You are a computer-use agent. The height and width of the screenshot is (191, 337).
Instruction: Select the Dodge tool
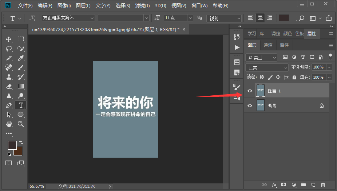pos(21,96)
